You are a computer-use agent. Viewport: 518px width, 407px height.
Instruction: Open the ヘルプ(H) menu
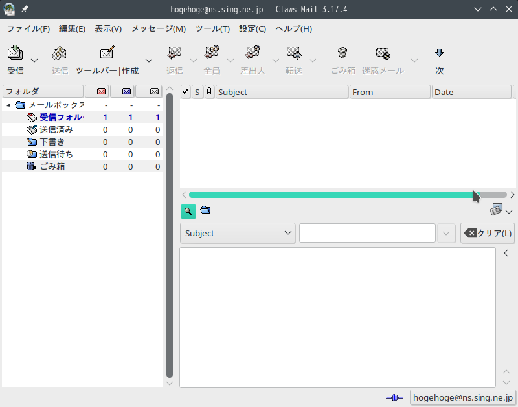[294, 29]
